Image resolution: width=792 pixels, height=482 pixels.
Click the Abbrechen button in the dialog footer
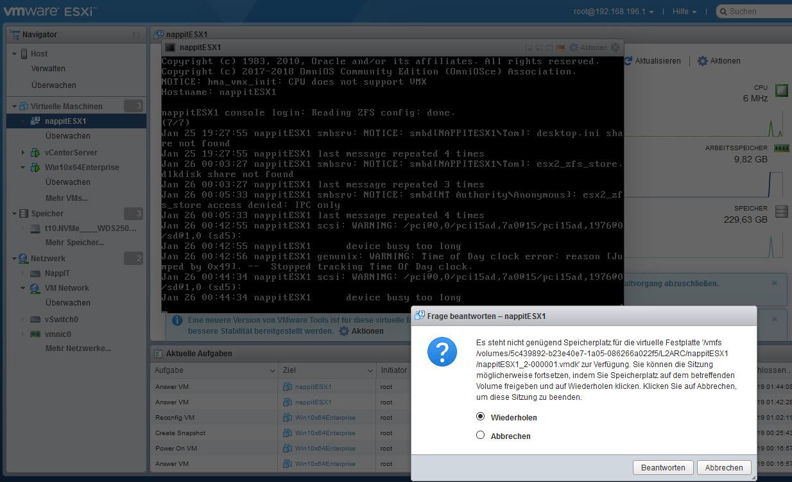point(724,468)
